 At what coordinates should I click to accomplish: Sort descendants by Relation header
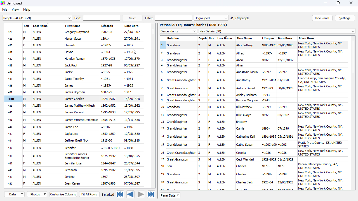[x=182, y=39]
